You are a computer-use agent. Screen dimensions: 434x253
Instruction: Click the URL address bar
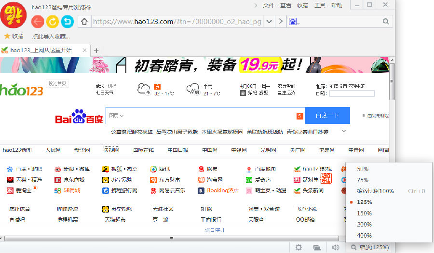click(177, 22)
